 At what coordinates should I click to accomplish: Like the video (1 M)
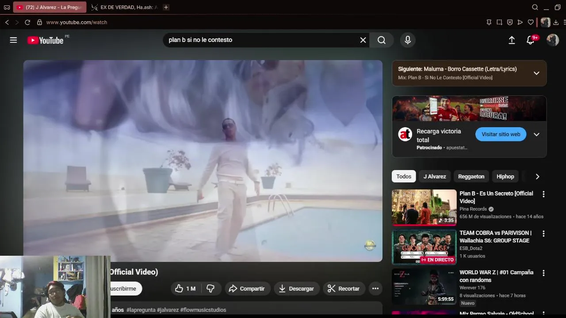point(186,288)
